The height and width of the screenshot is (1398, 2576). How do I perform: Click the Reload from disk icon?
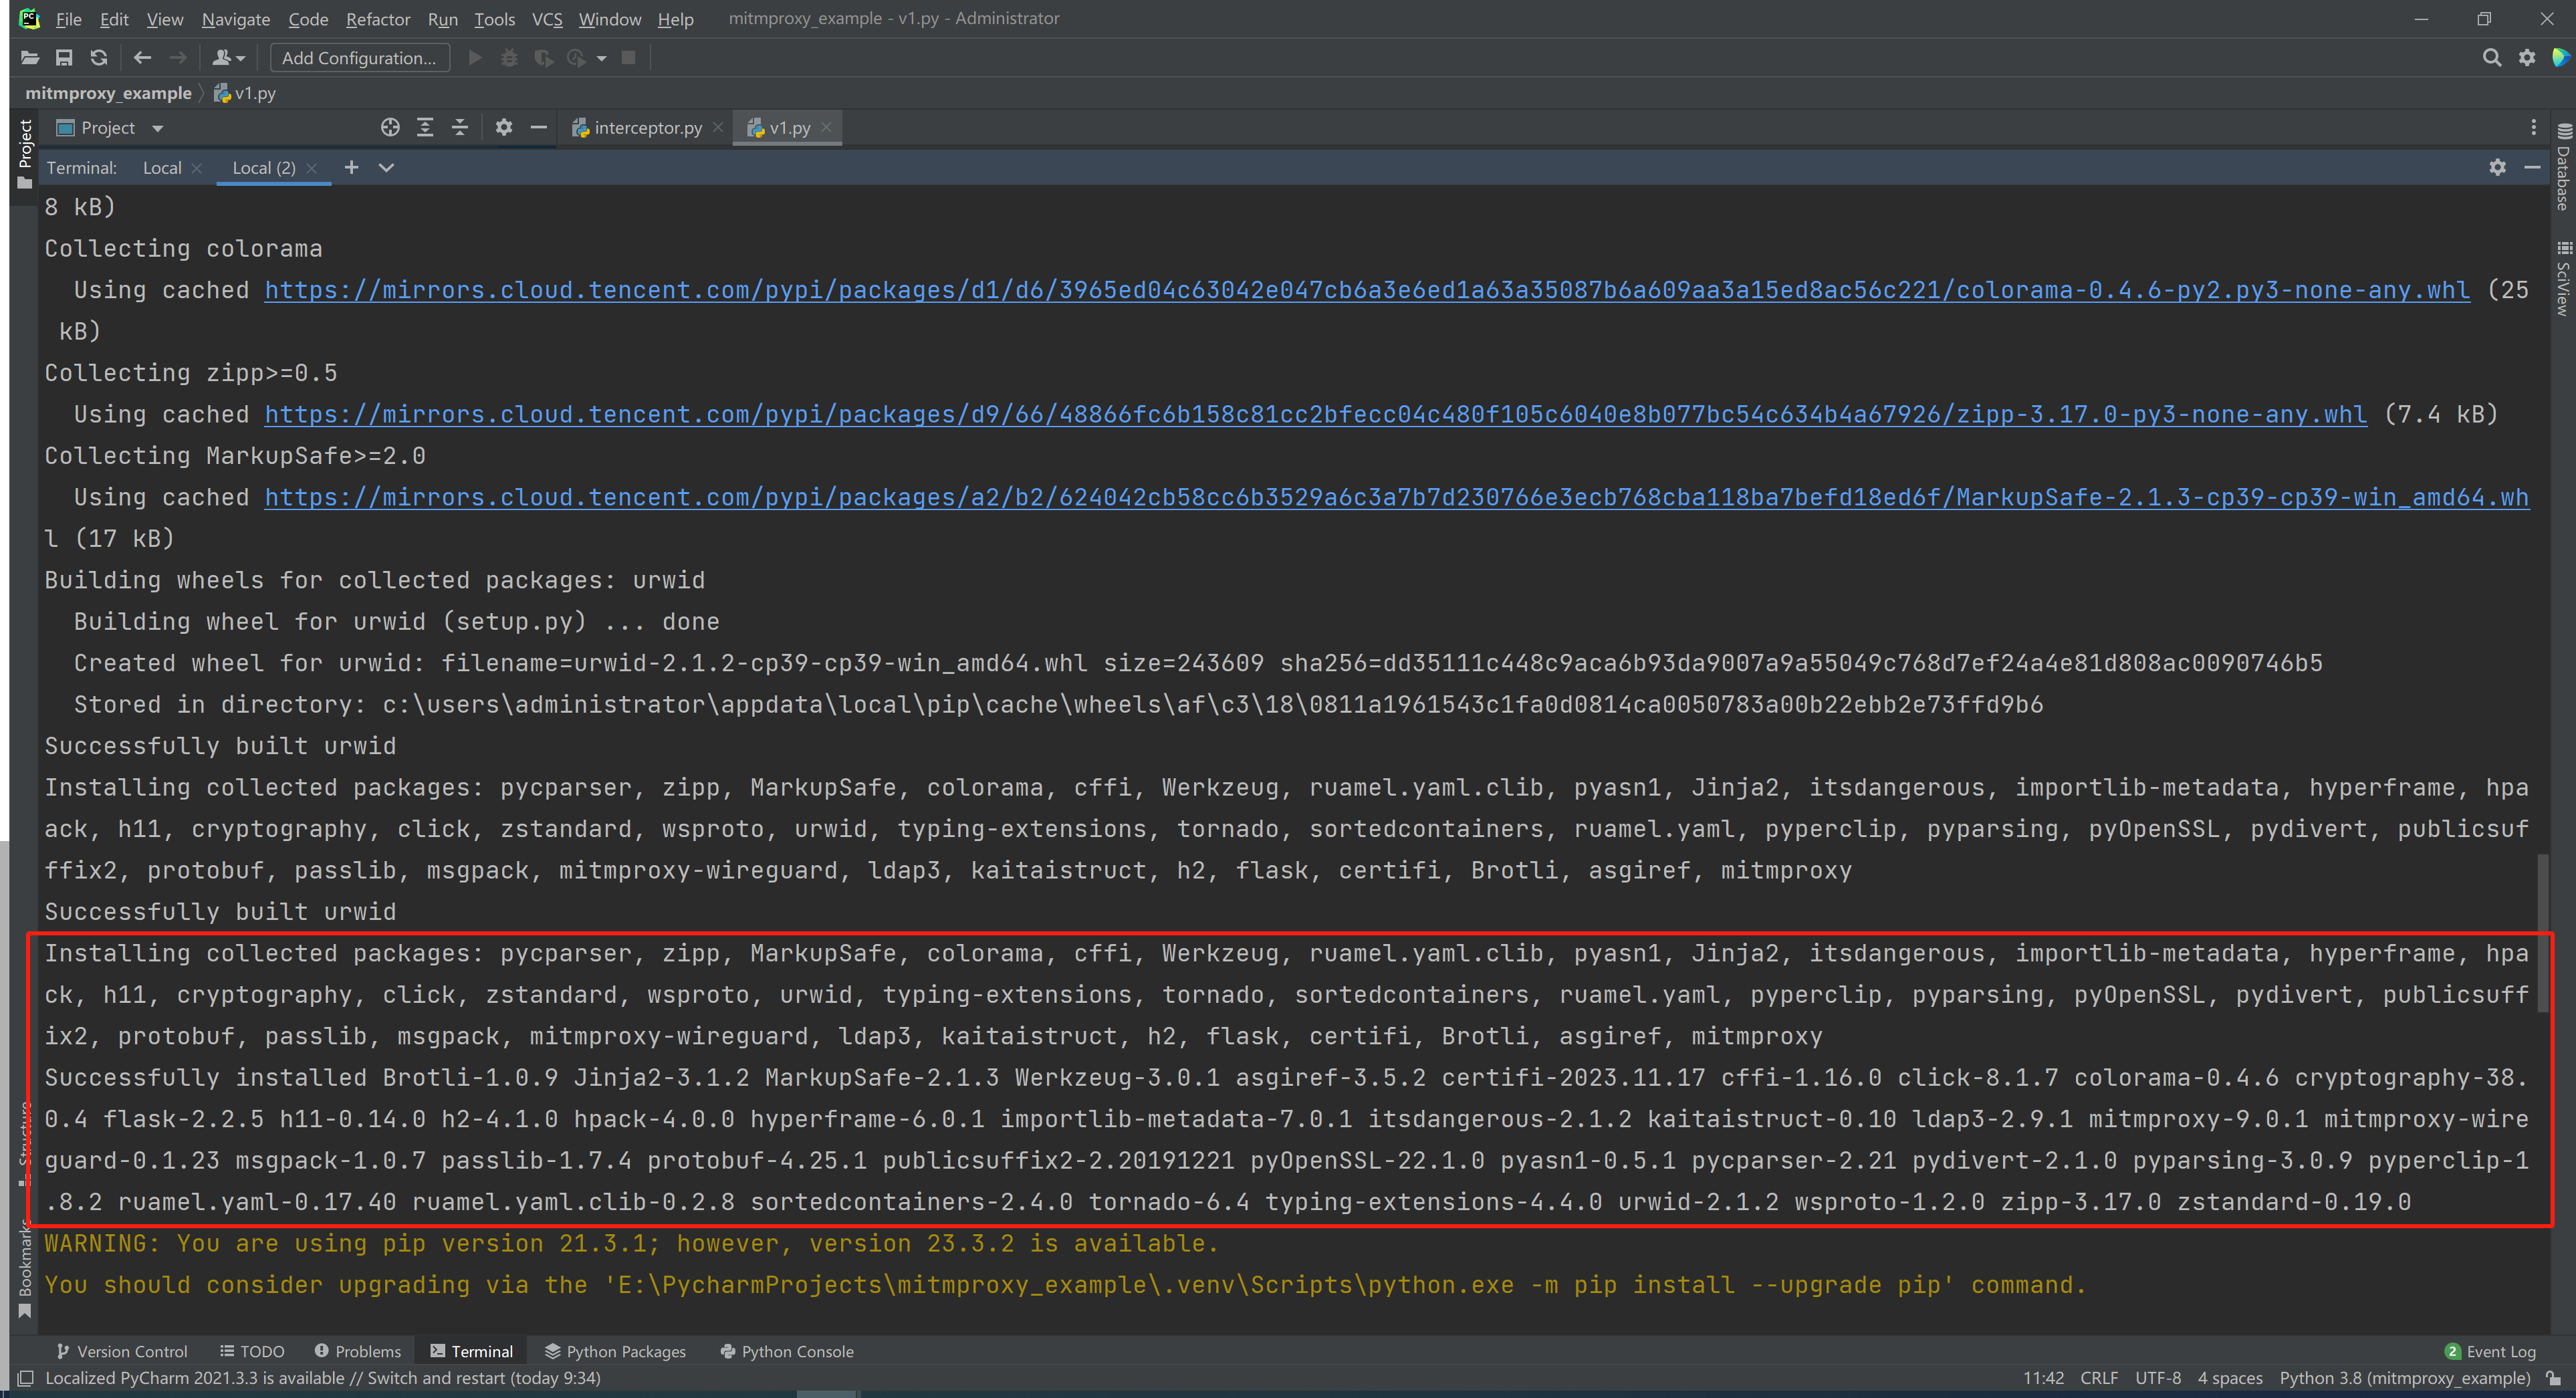click(x=98, y=58)
